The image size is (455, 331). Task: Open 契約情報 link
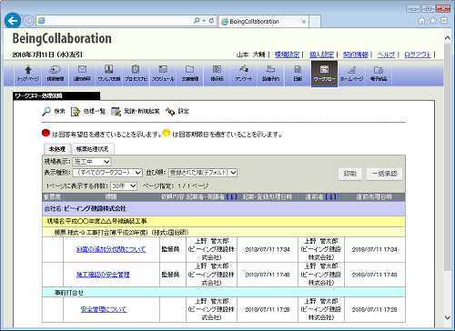tap(355, 55)
